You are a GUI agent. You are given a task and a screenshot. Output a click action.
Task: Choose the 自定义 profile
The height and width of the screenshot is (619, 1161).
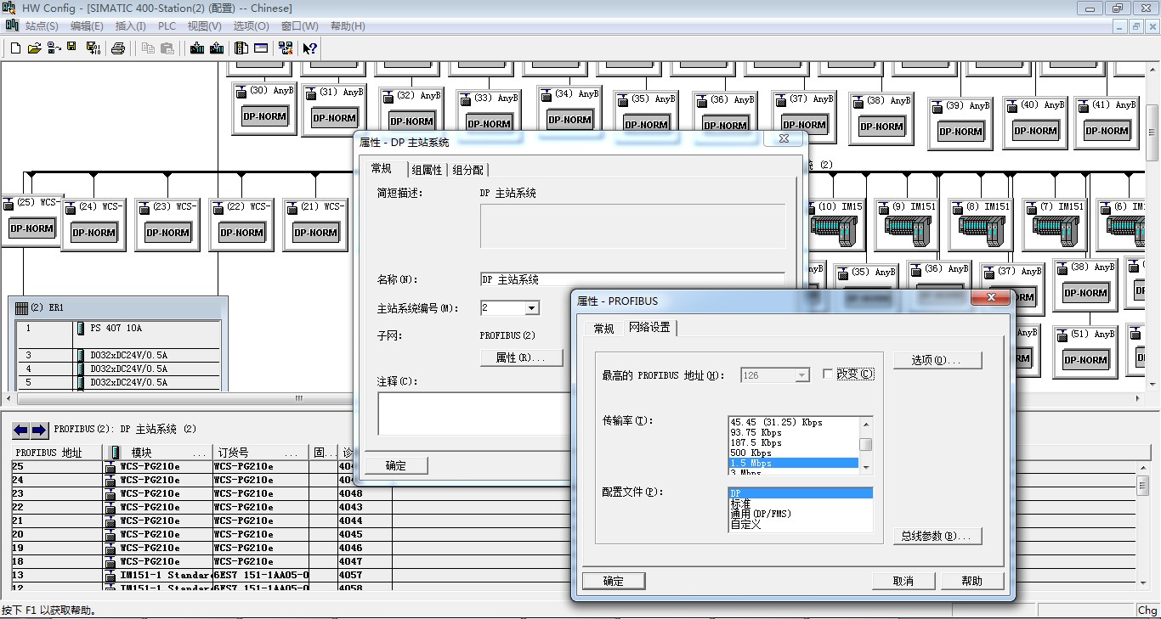pyautogui.click(x=801, y=524)
